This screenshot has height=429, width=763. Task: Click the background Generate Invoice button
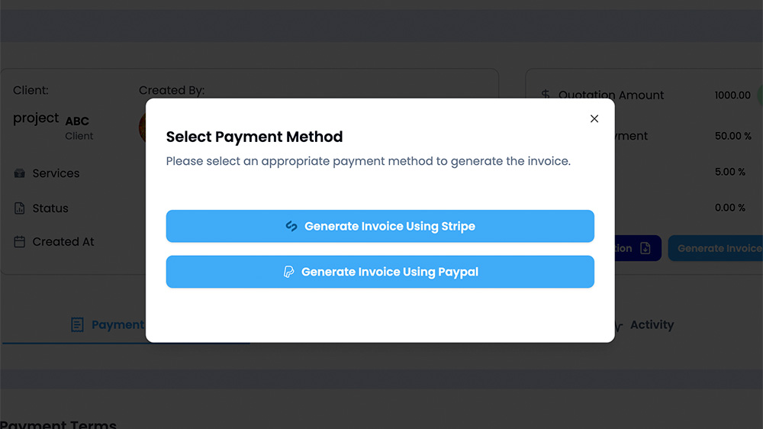(716, 248)
